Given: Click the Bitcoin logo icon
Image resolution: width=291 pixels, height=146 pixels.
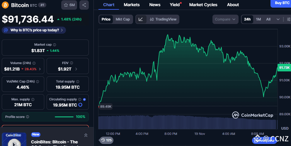Looking at the screenshot, I should click(5, 5).
